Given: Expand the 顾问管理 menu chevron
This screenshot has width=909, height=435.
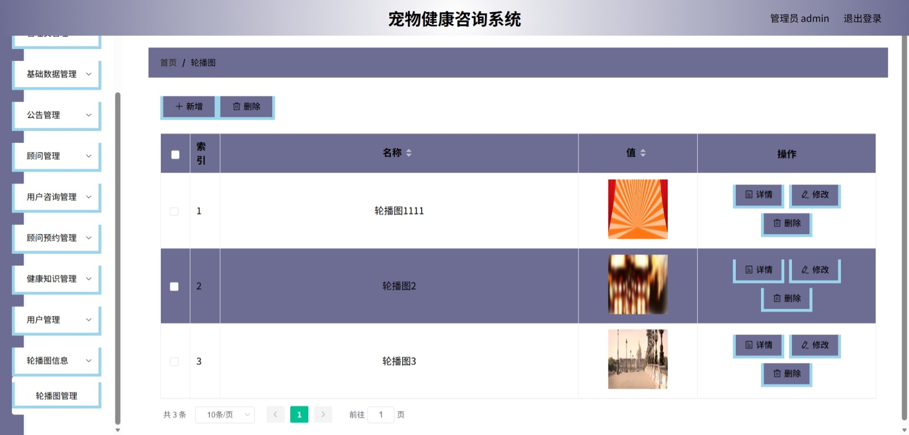Looking at the screenshot, I should pyautogui.click(x=89, y=156).
